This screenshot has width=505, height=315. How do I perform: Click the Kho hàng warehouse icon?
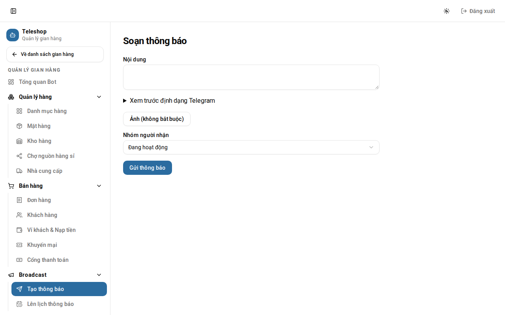click(19, 141)
